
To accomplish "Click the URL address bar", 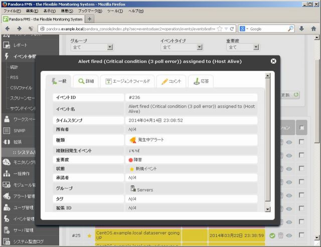I will coord(130,29).
